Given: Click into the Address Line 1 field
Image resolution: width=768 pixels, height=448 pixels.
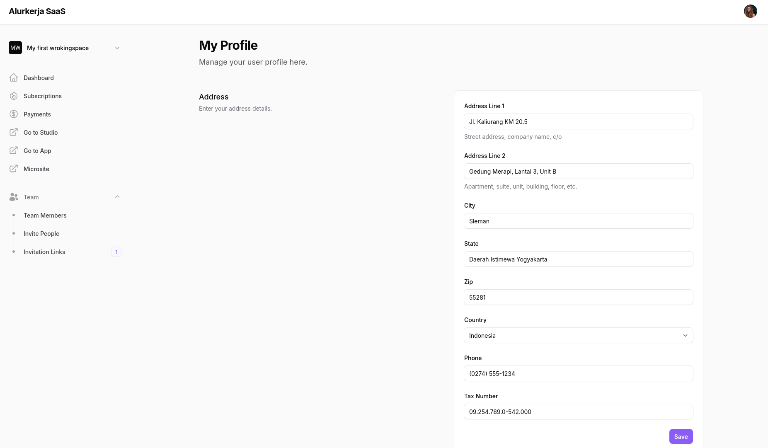Looking at the screenshot, I should tap(578, 122).
